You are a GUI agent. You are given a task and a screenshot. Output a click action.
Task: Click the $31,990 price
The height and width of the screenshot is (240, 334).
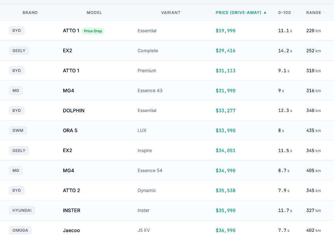pos(225,91)
